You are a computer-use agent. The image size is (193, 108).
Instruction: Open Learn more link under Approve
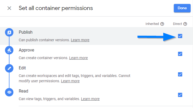tap(79, 58)
